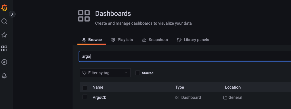The height and width of the screenshot is (109, 291).
Task: Open the Filter by tag dropdown
Action: pyautogui.click(x=105, y=73)
